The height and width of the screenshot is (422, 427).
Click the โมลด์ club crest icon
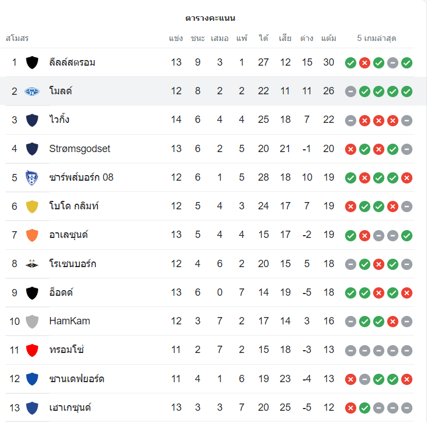(x=32, y=91)
